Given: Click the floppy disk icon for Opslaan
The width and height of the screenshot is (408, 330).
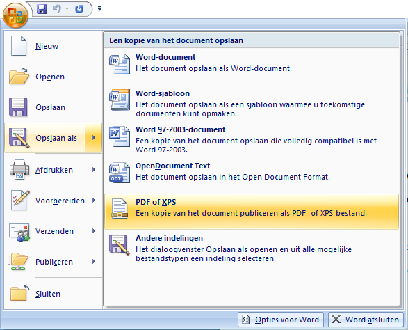Looking at the screenshot, I should (x=18, y=107).
